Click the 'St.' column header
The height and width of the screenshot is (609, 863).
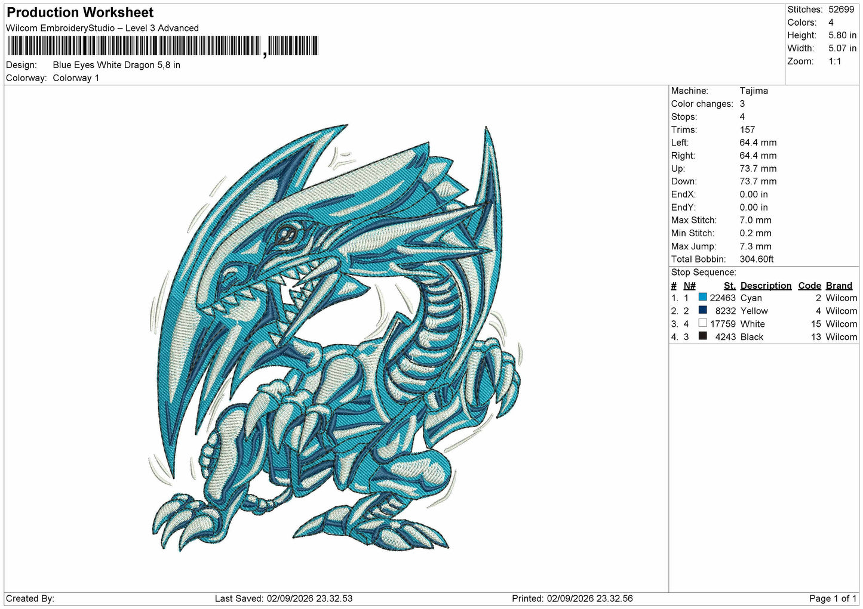tap(729, 286)
